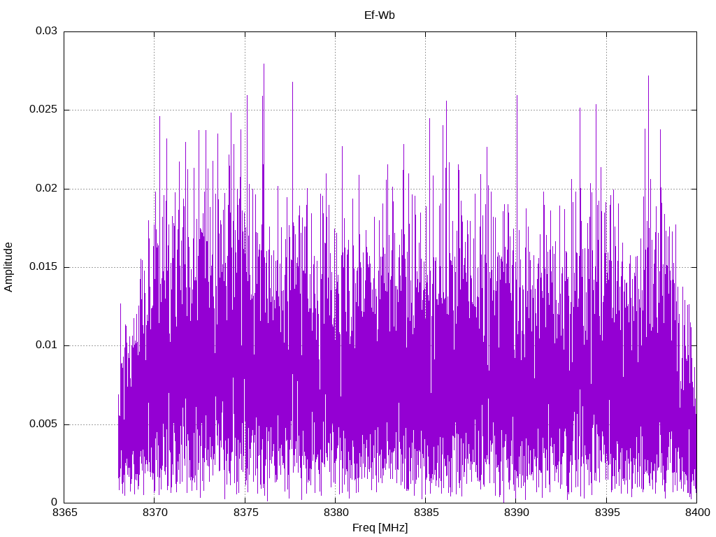716x537 pixels.
Task: Click the 'Freq [MHz]' x-axis label
Action: [x=380, y=528]
